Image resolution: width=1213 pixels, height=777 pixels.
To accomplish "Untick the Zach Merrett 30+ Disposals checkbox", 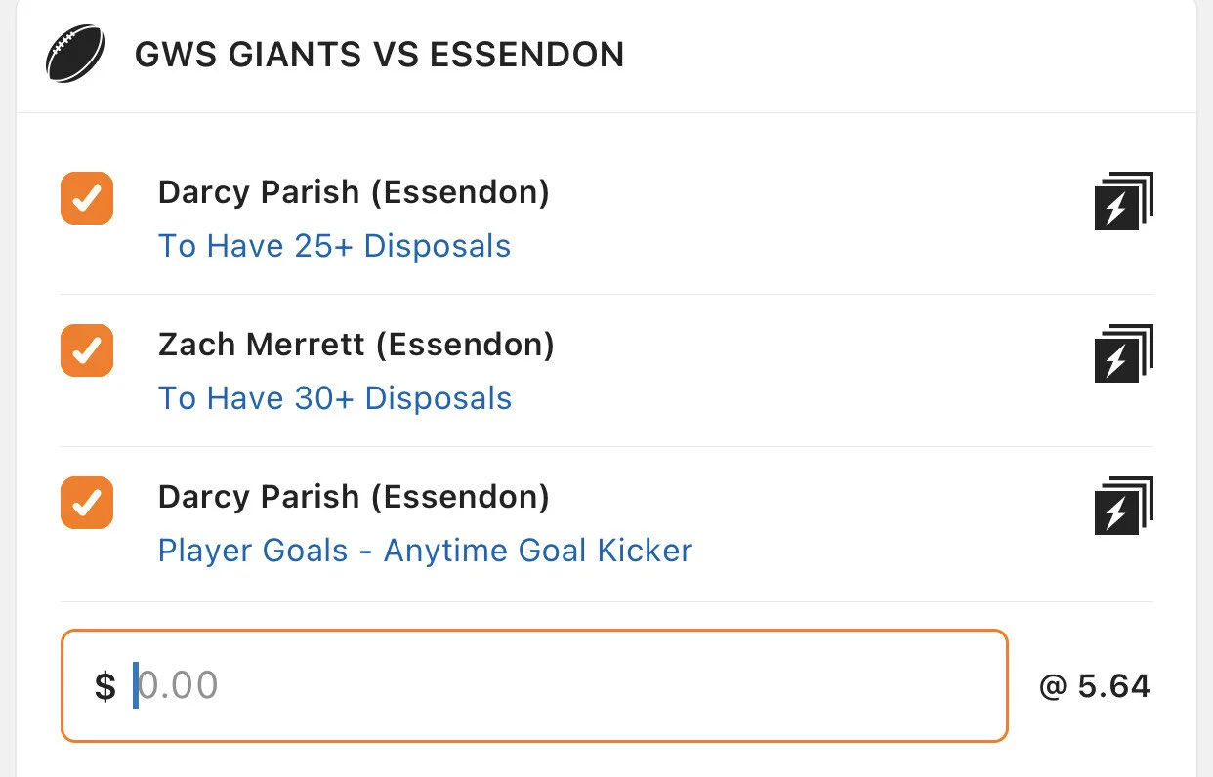I will (87, 350).
